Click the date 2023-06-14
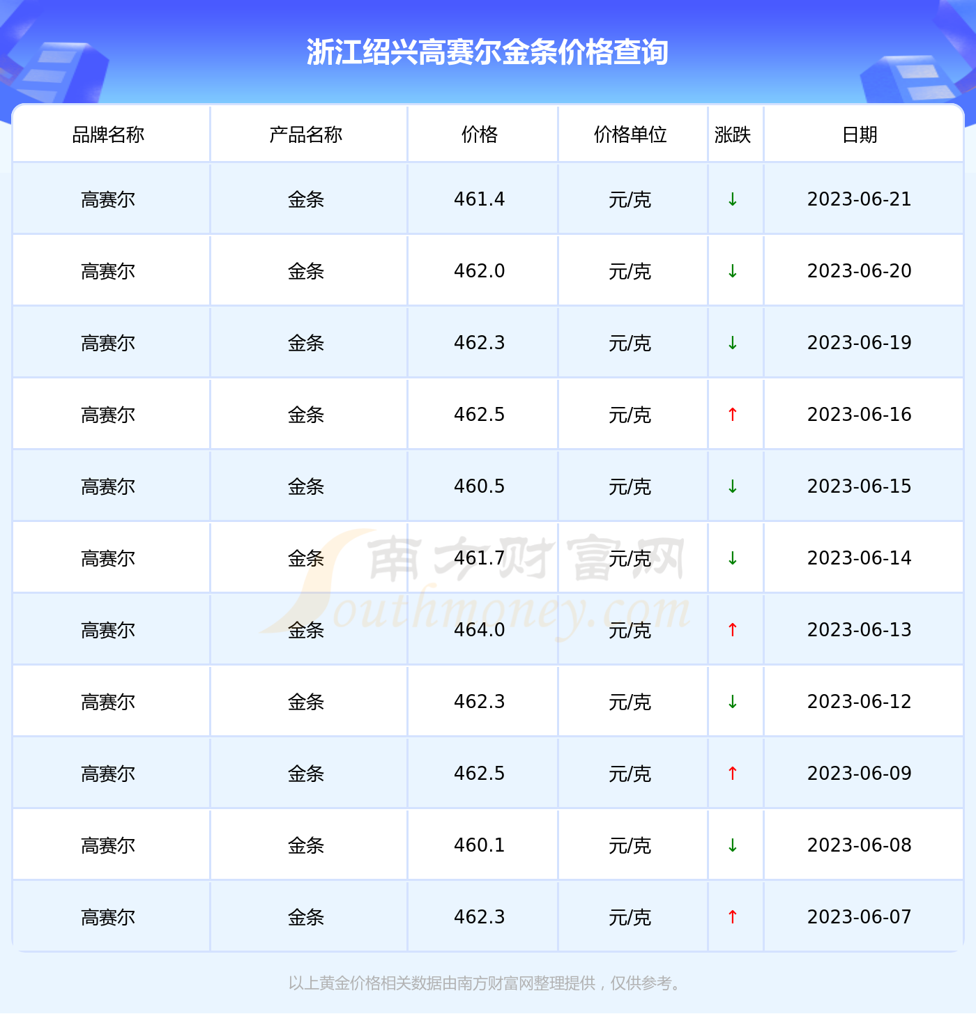The image size is (976, 1014). [x=860, y=558]
